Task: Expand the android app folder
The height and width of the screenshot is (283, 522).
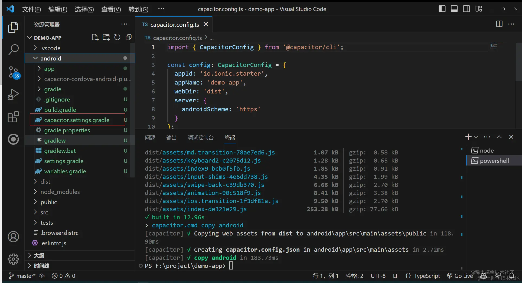Action: click(x=39, y=68)
